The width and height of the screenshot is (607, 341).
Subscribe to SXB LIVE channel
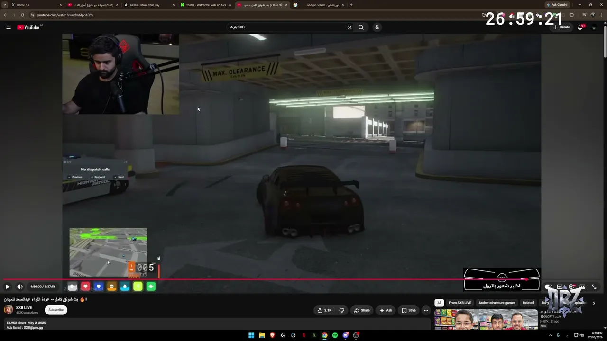[56, 310]
